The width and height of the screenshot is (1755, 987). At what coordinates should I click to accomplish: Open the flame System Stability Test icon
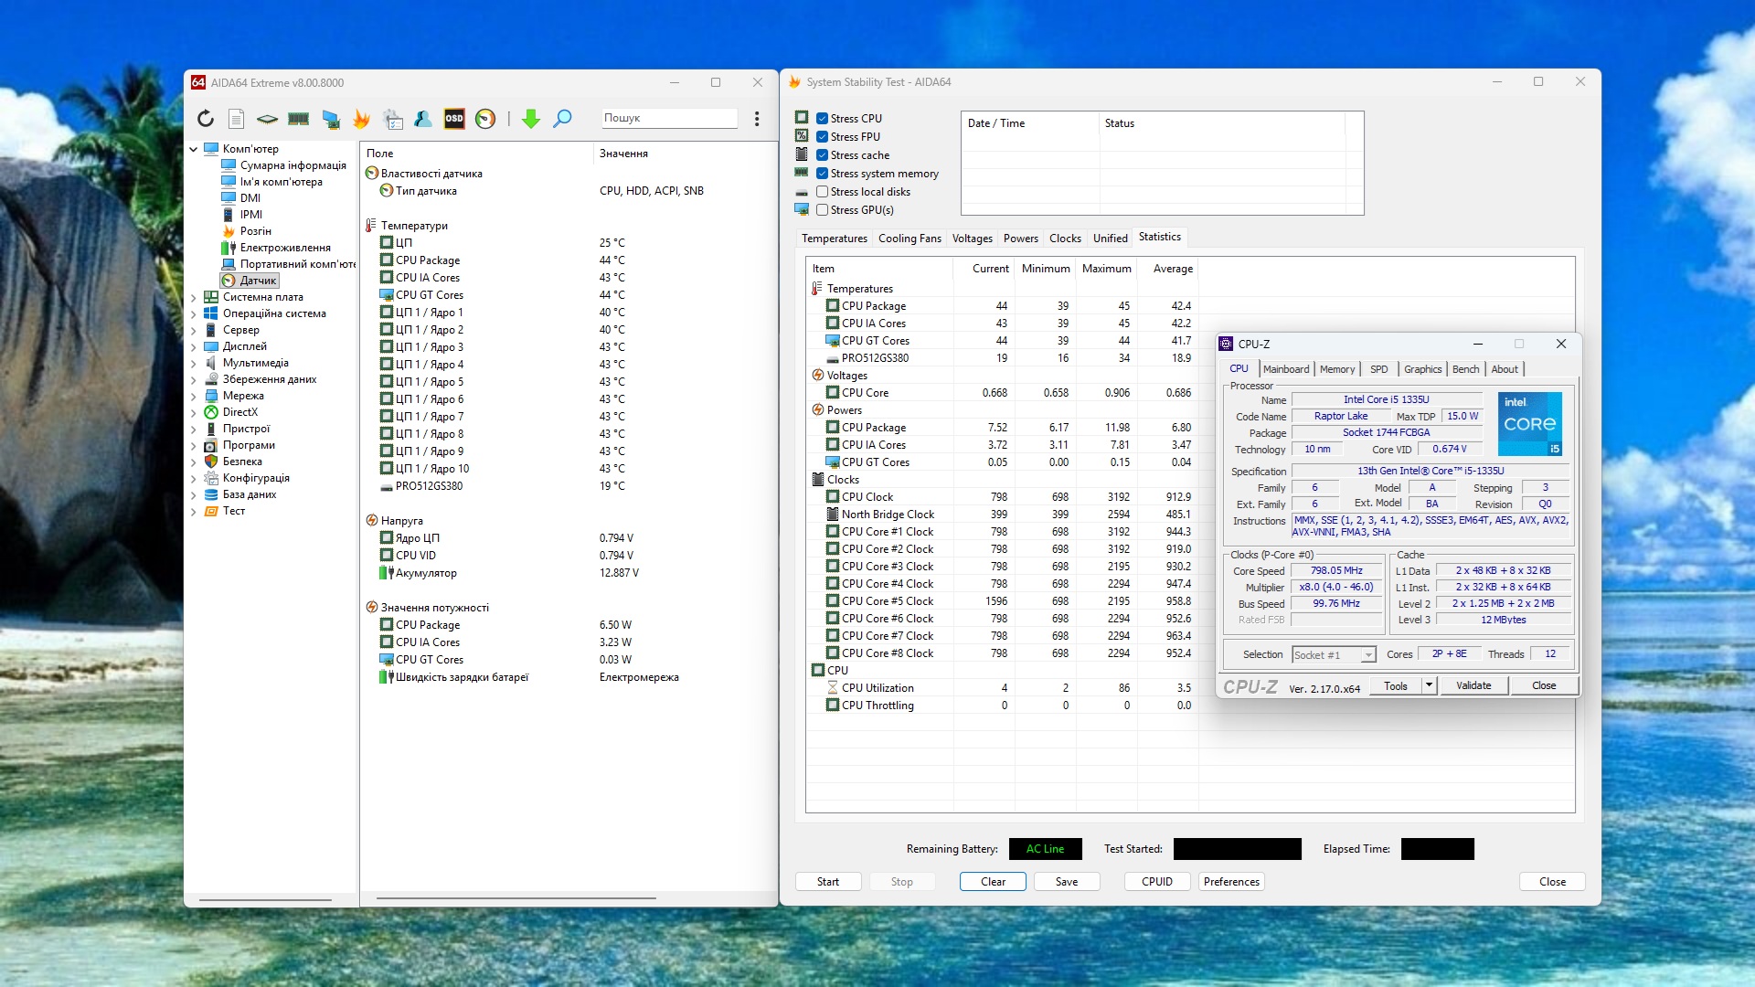pos(362,119)
